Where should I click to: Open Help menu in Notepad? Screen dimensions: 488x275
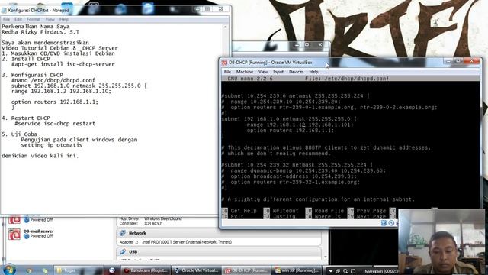click(x=63, y=19)
